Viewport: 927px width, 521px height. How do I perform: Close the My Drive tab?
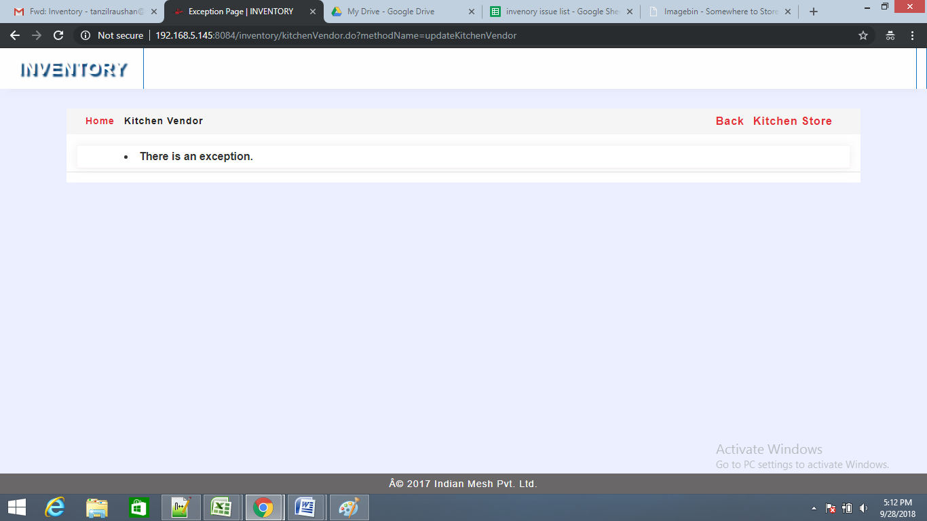(471, 12)
